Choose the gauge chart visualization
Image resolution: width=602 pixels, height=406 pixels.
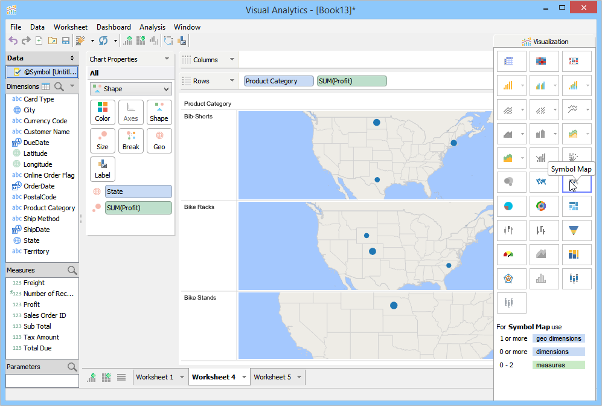click(508, 254)
